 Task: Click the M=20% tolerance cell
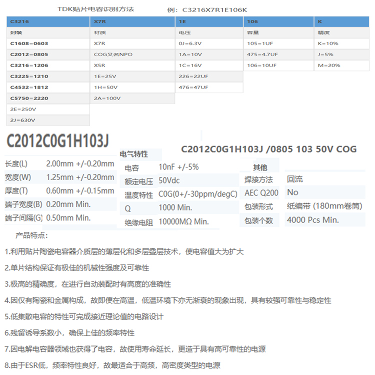click(328, 65)
